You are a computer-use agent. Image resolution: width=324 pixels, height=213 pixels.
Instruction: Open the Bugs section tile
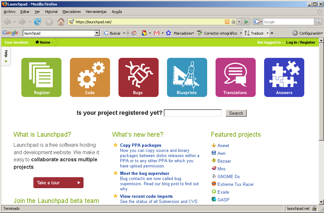[139, 77]
